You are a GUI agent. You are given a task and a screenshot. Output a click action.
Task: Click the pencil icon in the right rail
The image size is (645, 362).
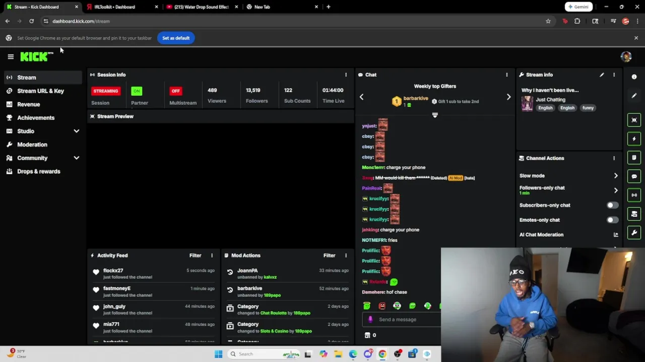click(x=634, y=96)
